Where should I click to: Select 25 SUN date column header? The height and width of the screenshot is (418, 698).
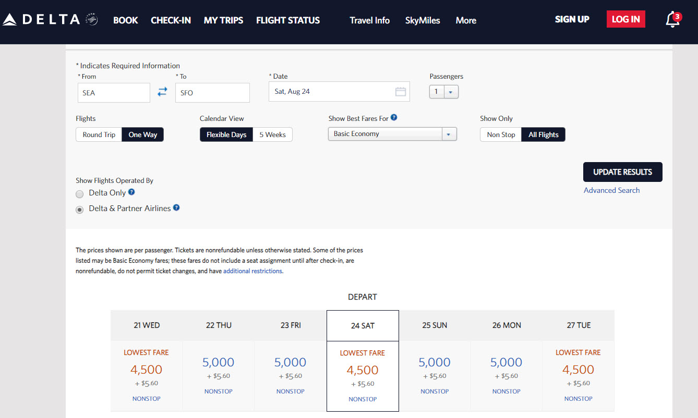pos(435,325)
